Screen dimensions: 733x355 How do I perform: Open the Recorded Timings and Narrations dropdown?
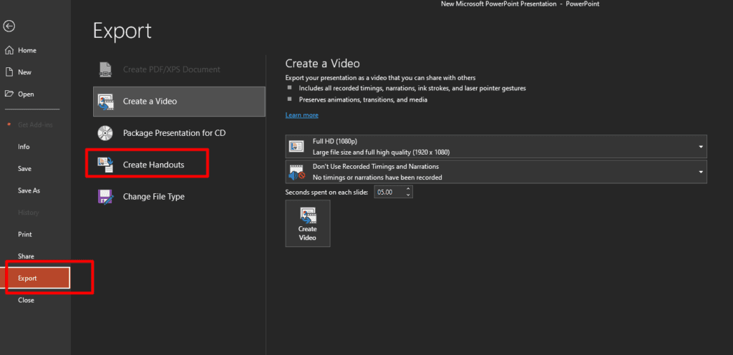tap(699, 172)
